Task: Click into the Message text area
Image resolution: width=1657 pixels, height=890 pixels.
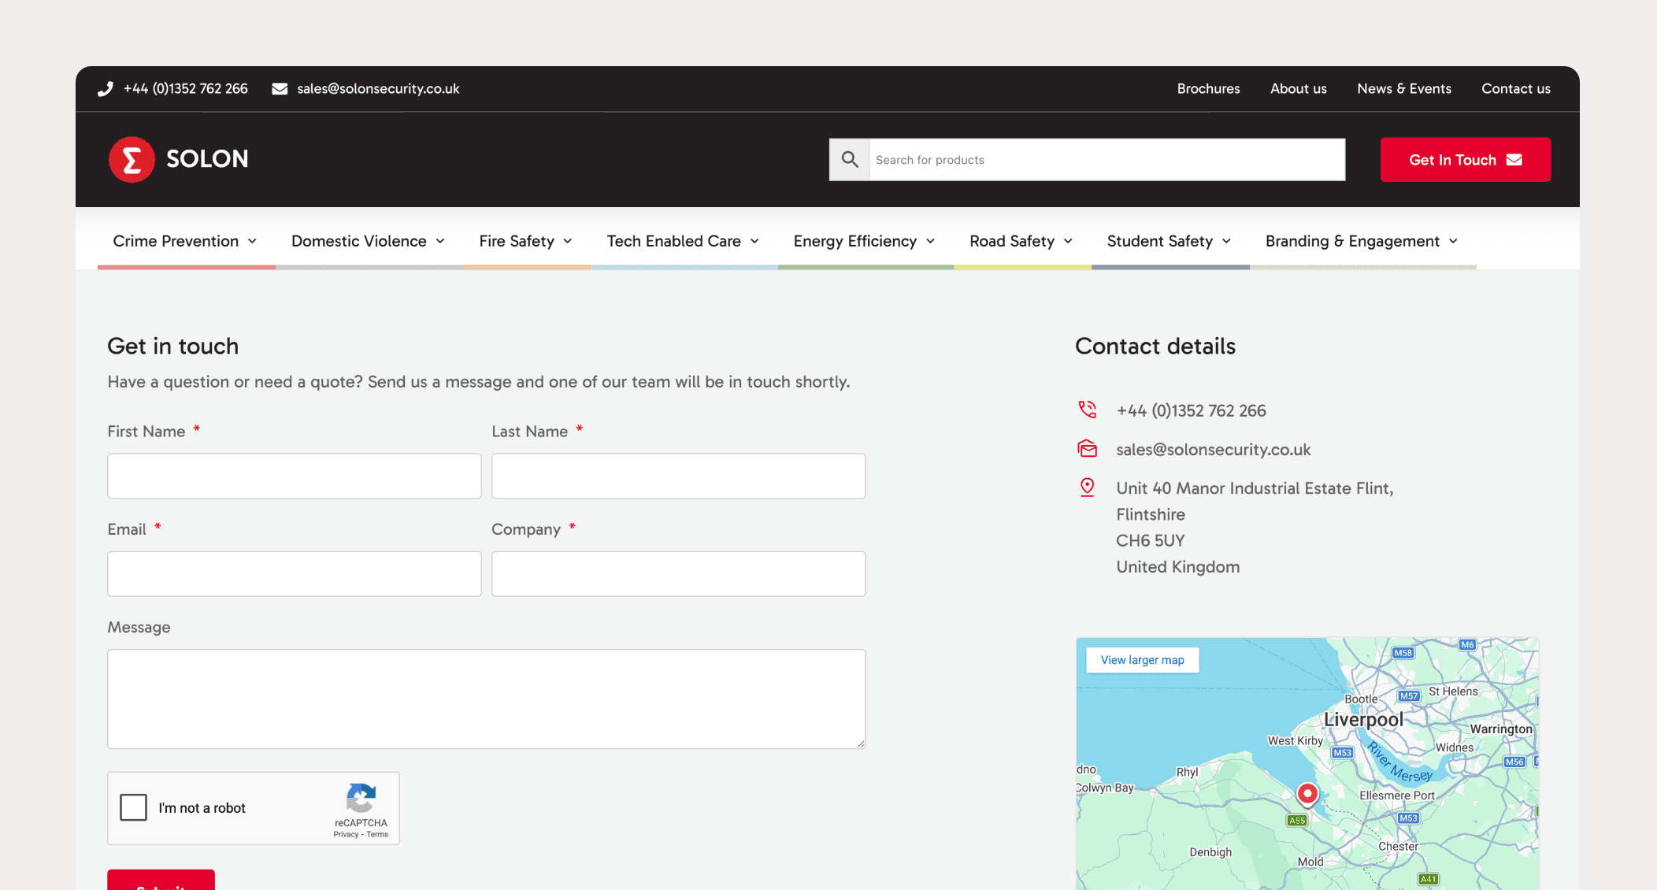Action: click(486, 699)
